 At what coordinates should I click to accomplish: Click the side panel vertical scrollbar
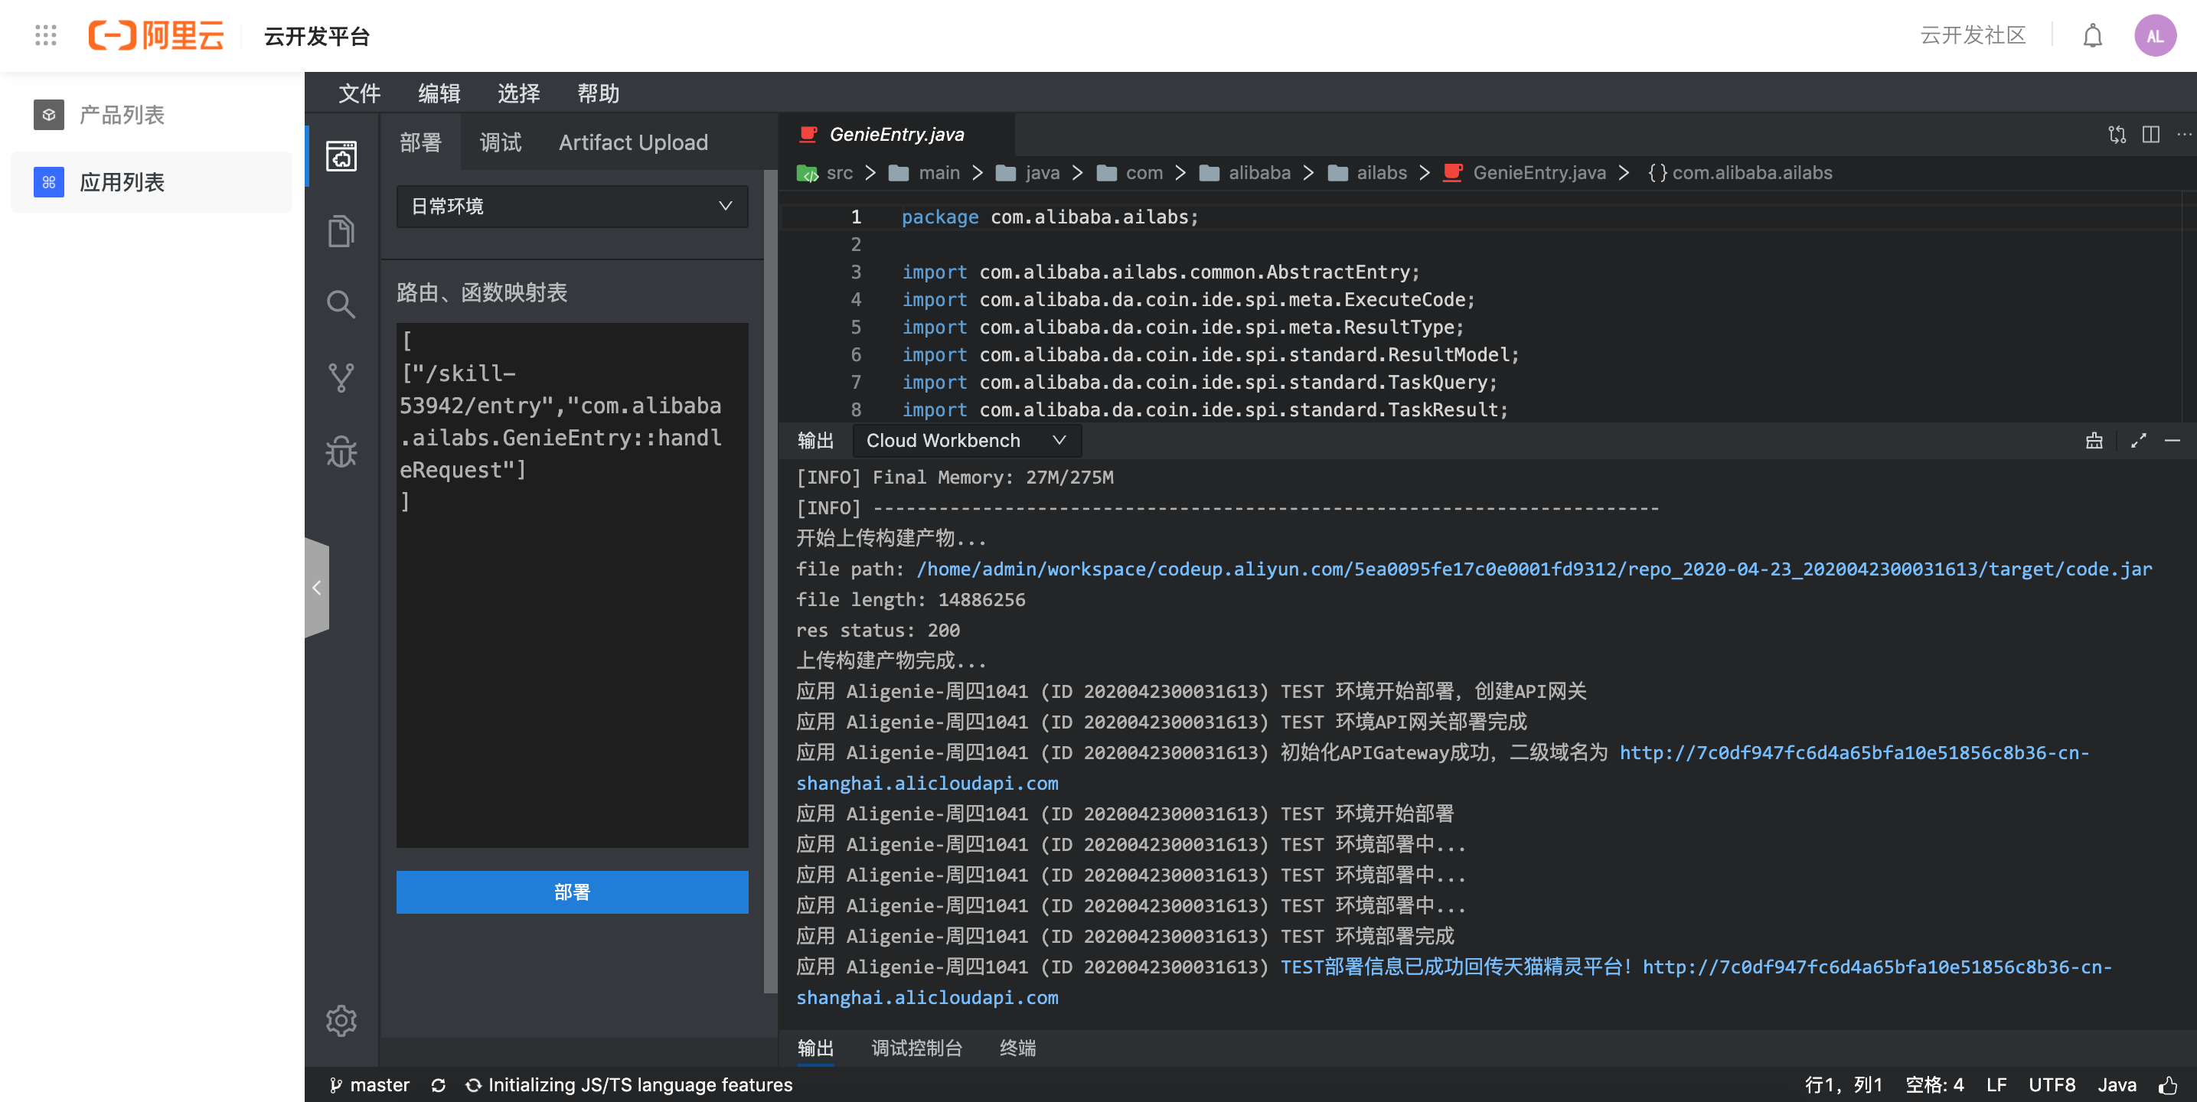pyautogui.click(x=770, y=580)
